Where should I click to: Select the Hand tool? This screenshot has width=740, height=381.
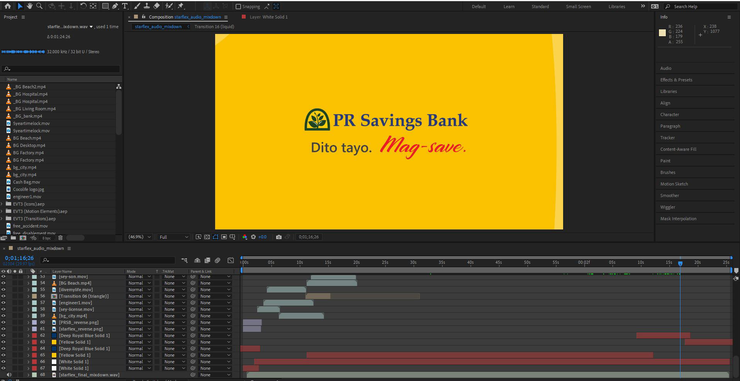[x=29, y=6]
